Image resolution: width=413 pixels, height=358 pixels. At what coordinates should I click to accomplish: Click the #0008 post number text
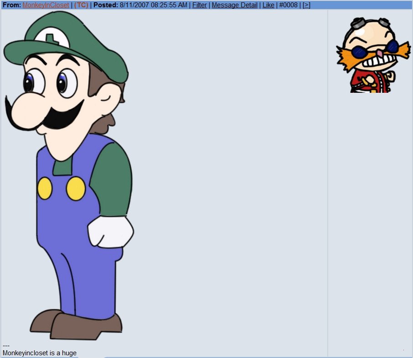288,5
